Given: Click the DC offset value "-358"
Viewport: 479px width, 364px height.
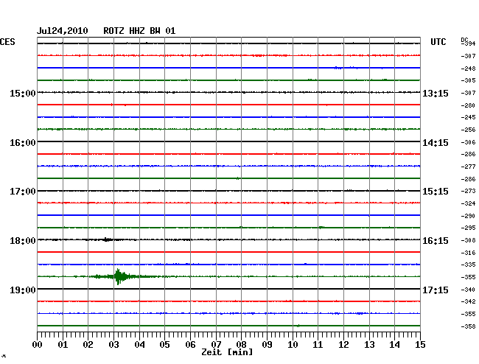Looking at the screenshot, I should tap(468, 326).
